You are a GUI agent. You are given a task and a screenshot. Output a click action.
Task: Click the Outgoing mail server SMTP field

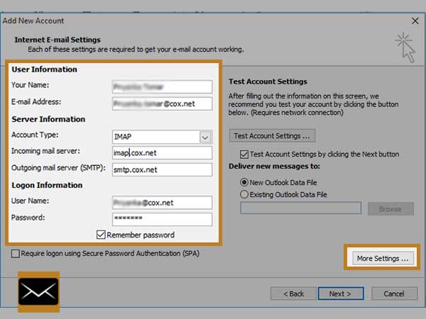pos(162,170)
